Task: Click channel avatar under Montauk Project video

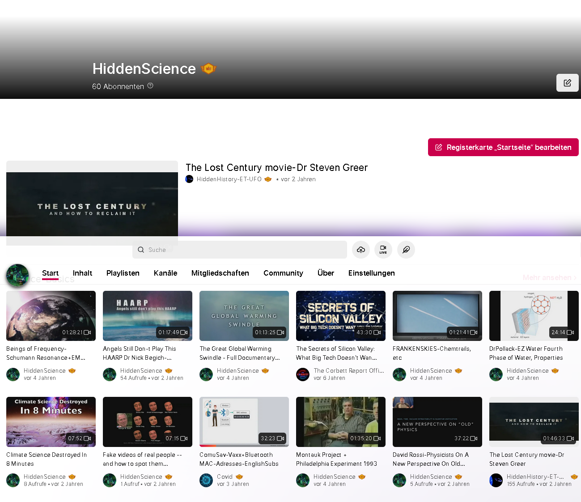Action: pyautogui.click(x=303, y=480)
